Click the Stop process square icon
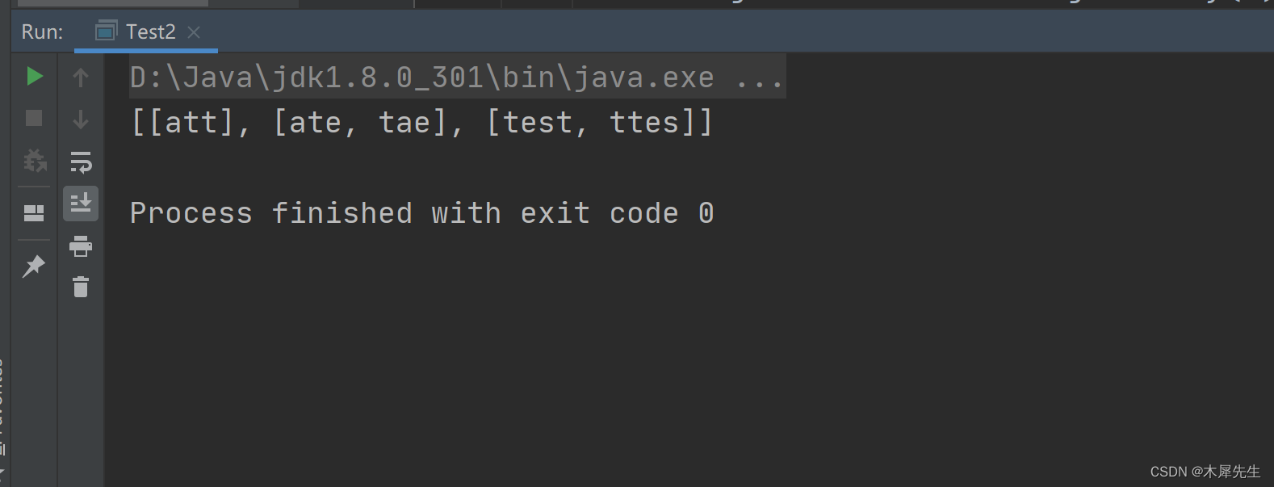 tap(34, 118)
